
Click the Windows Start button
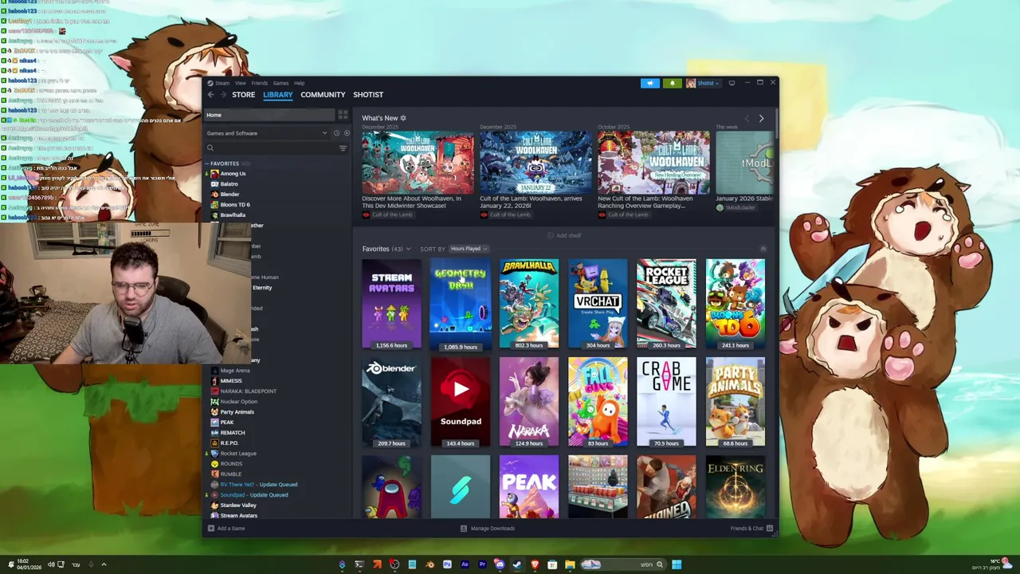[677, 564]
